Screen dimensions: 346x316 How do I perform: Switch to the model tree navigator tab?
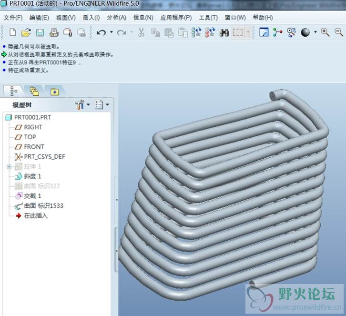13,91
